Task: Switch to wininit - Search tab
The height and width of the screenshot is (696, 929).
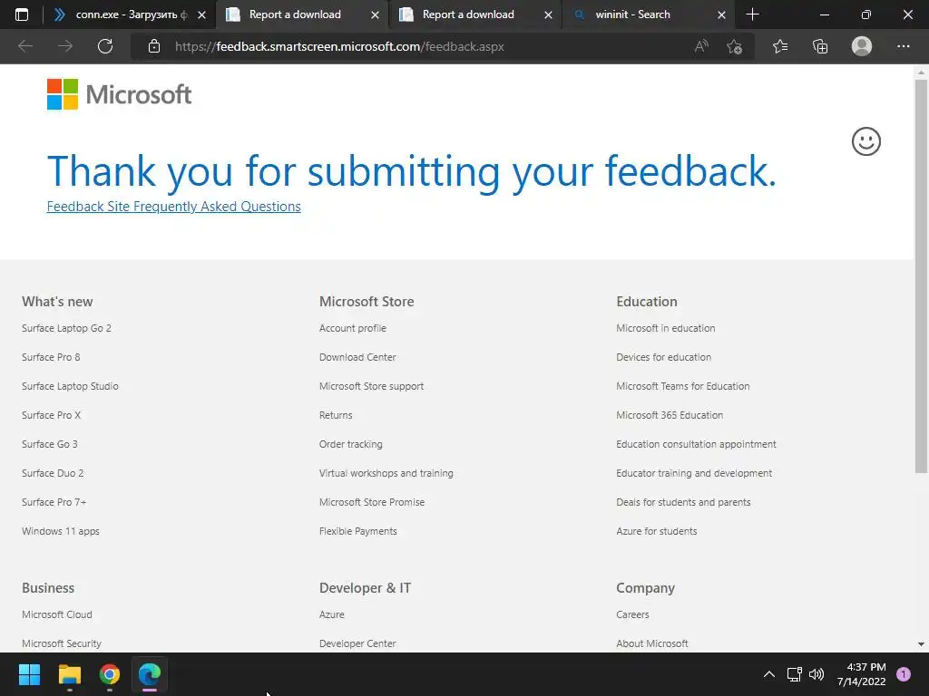Action: [632, 14]
